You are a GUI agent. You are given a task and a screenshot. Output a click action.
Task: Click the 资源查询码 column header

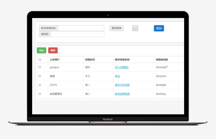(x=162, y=60)
